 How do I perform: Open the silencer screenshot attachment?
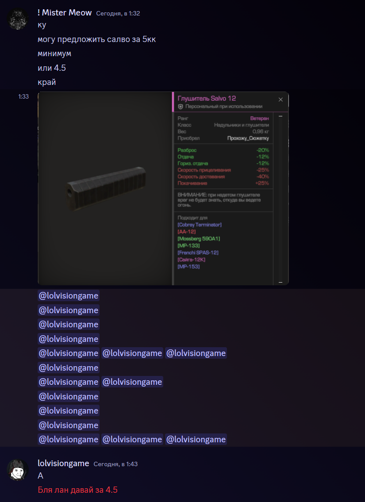point(163,188)
